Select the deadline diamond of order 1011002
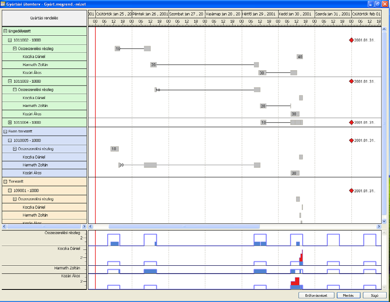Screen dimensions: 390x302 pos(351,40)
